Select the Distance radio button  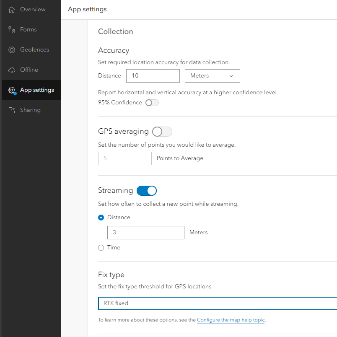pyautogui.click(x=101, y=217)
